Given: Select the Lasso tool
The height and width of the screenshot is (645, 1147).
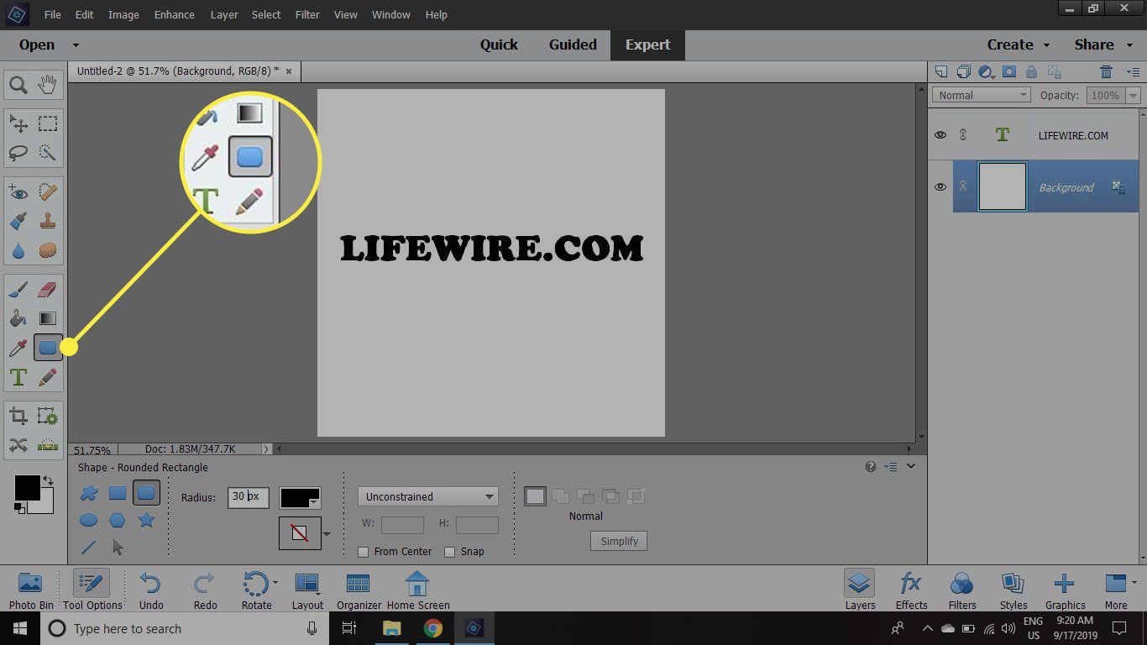Looking at the screenshot, I should click(18, 153).
